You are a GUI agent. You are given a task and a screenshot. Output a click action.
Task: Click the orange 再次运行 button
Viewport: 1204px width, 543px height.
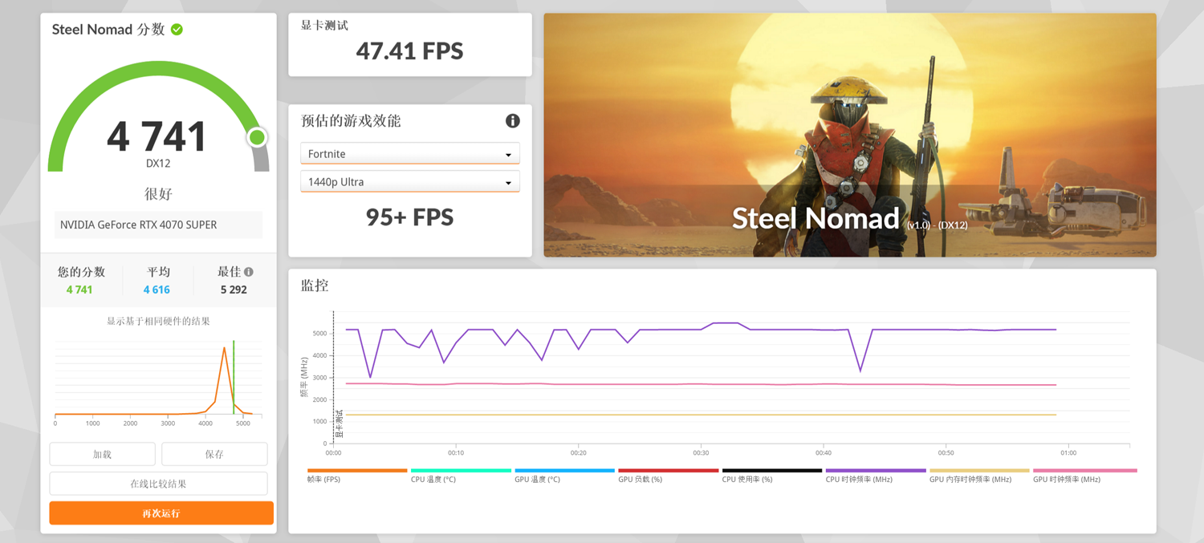[161, 513]
